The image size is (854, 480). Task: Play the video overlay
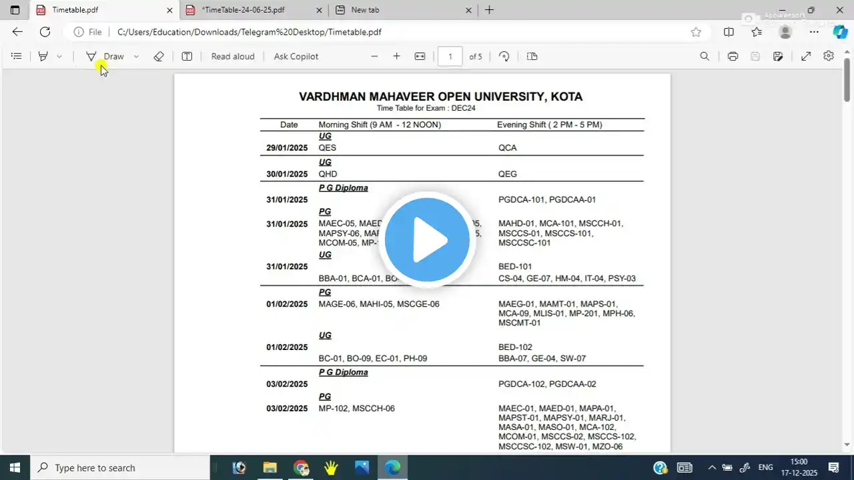(427, 241)
